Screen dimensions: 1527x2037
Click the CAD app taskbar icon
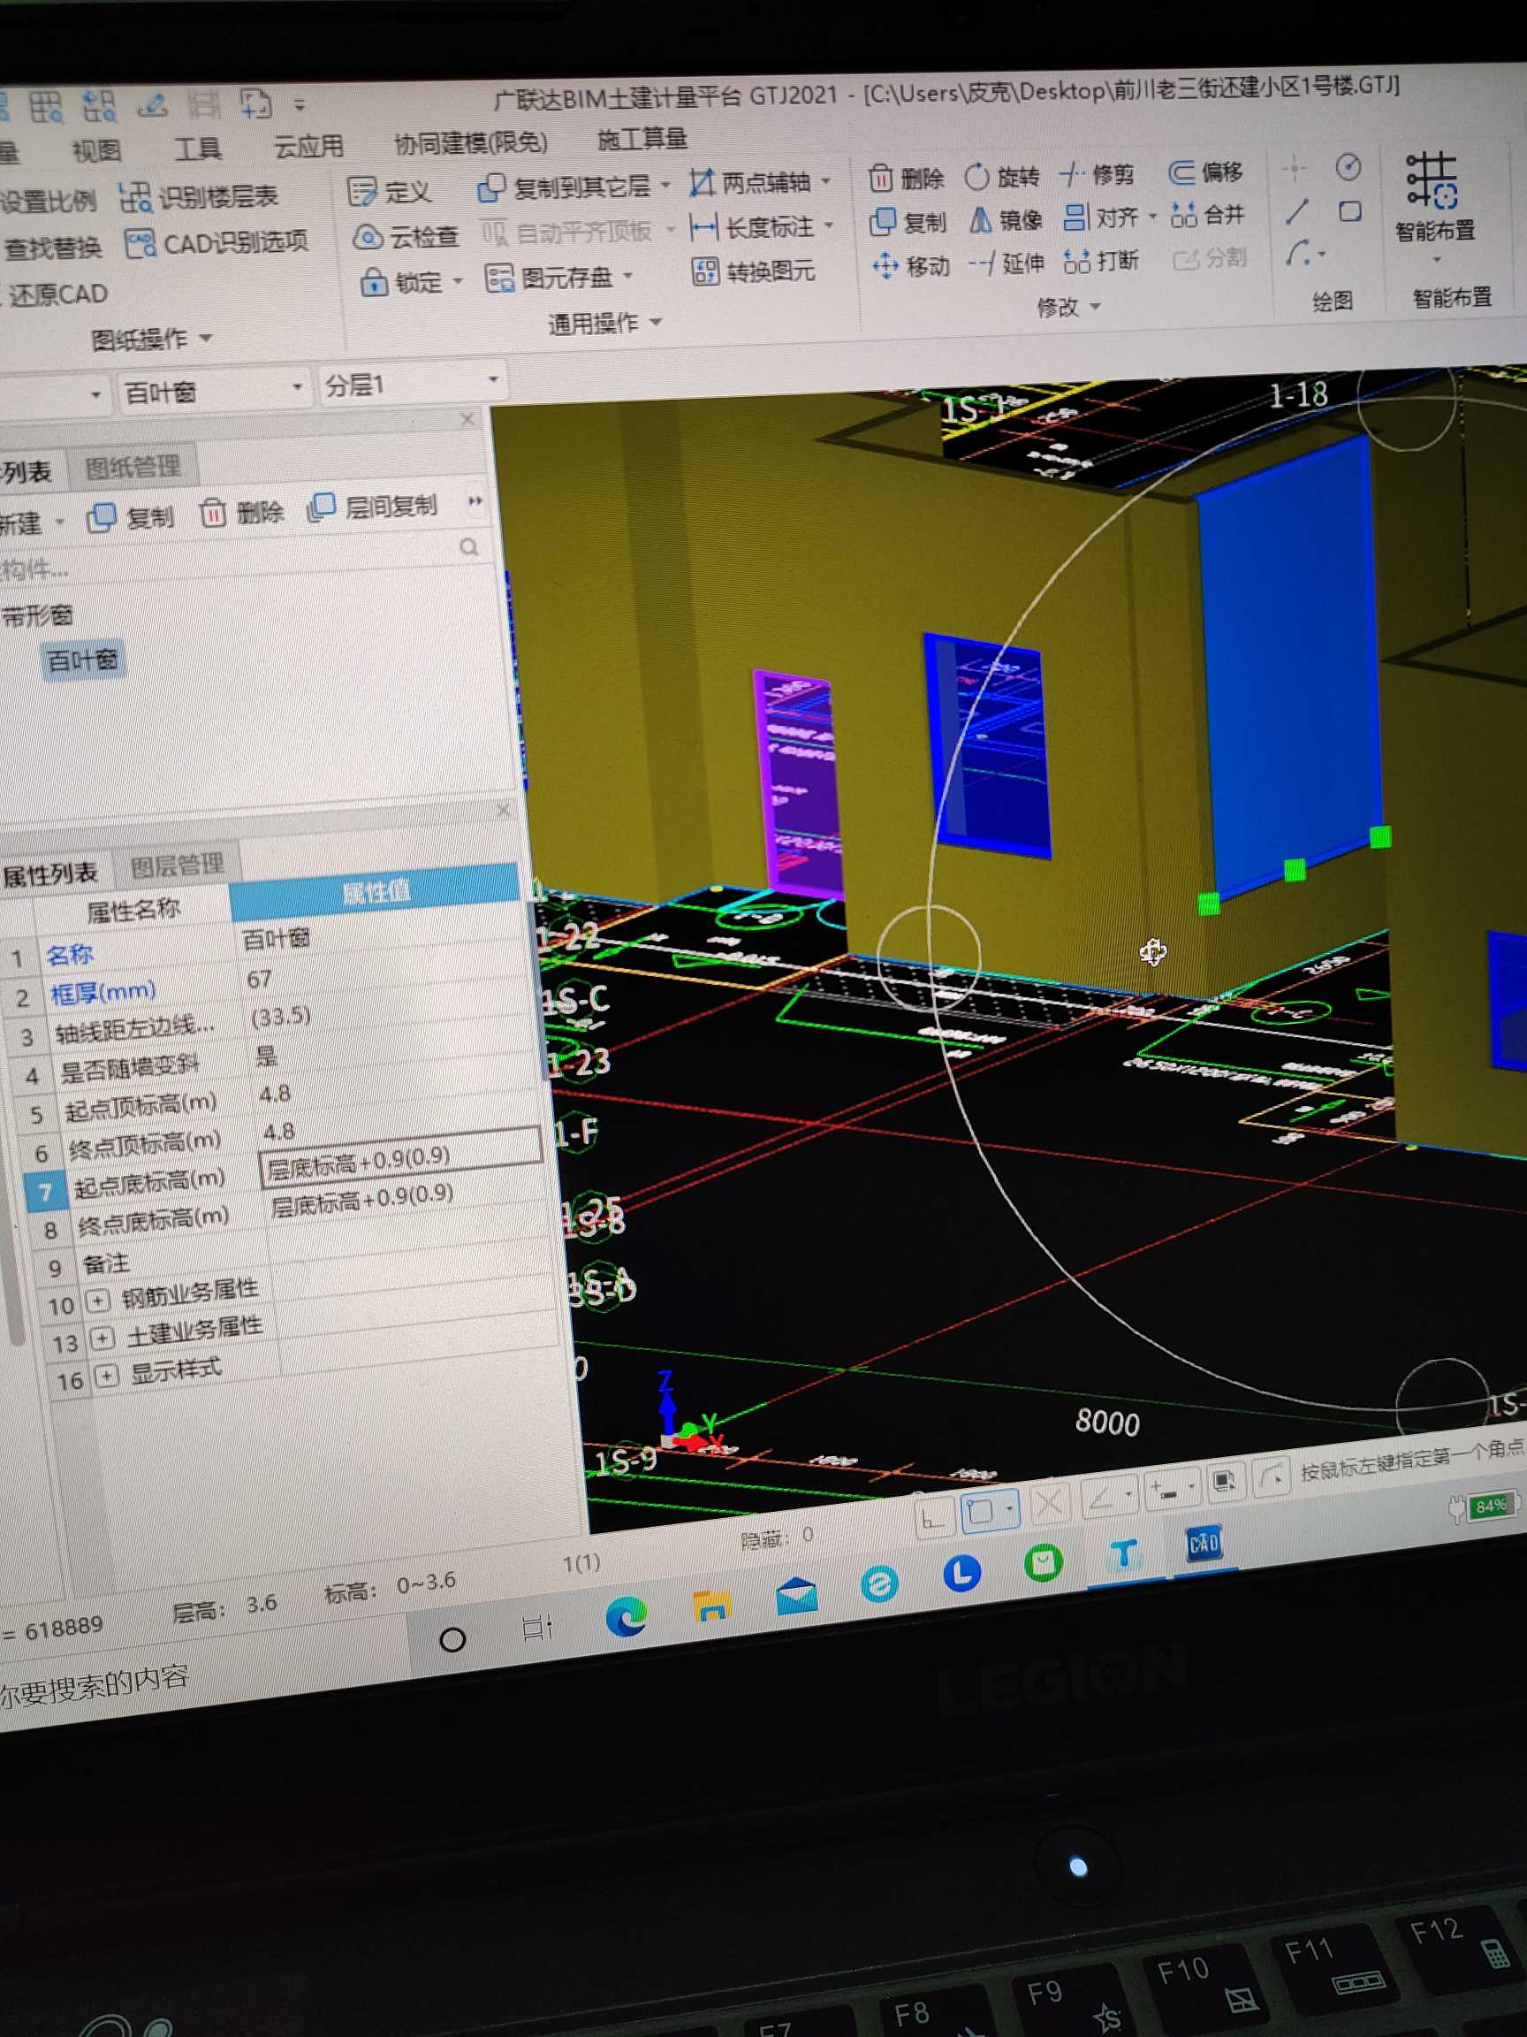(1204, 1544)
